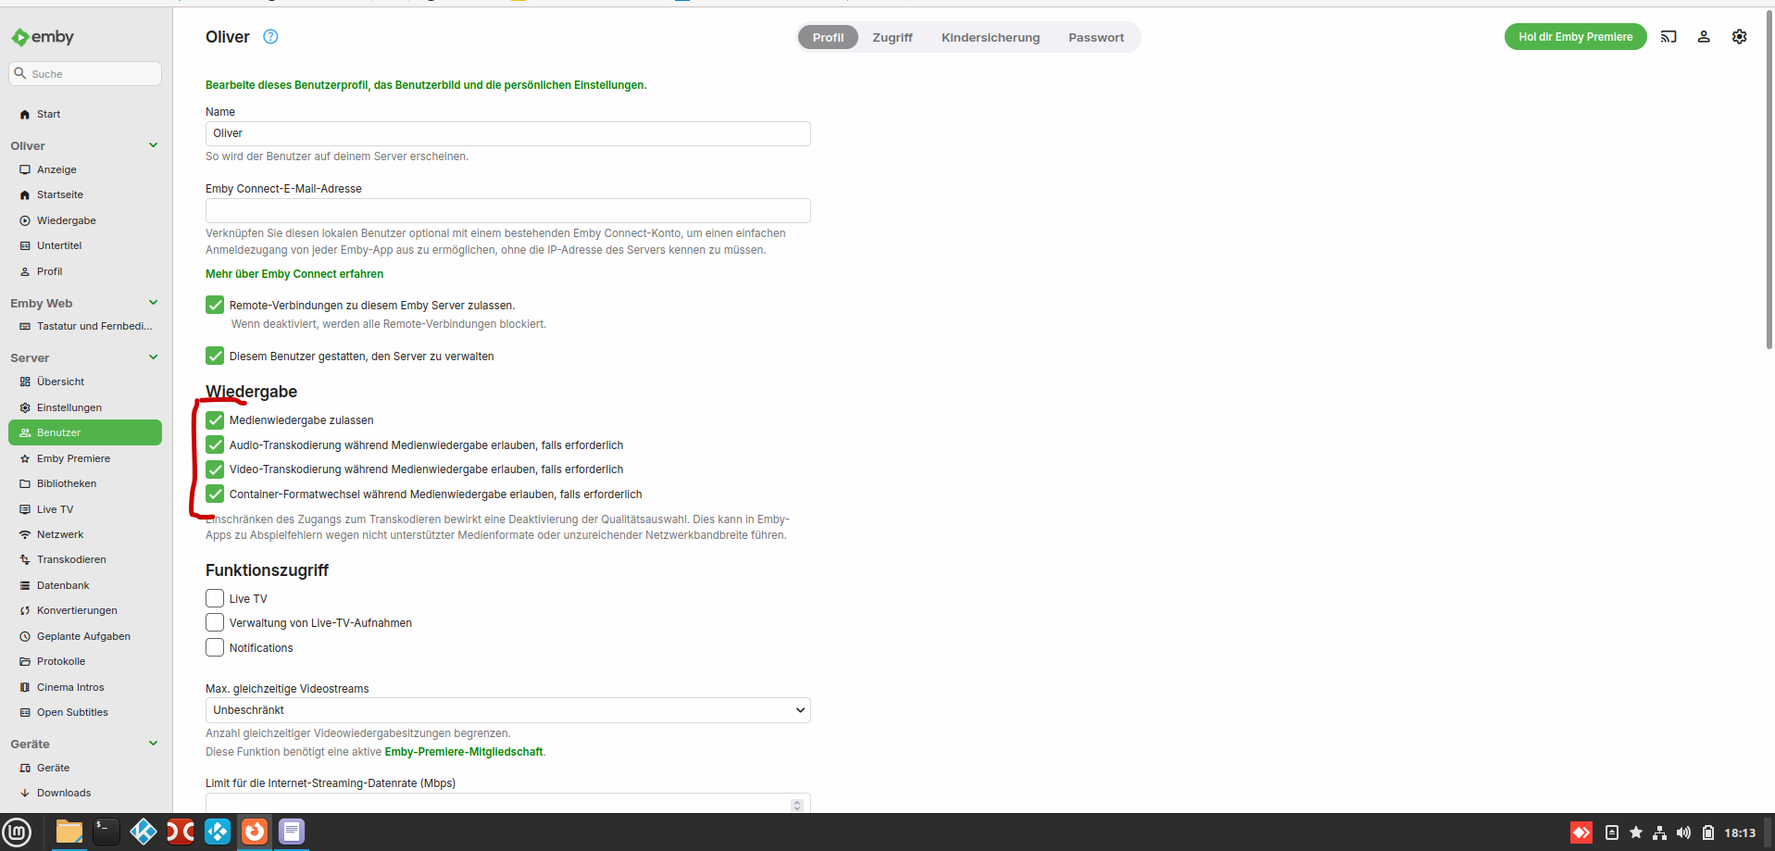This screenshot has width=1775, height=851.
Task: Open the help icon next to Oliver
Action: click(270, 37)
